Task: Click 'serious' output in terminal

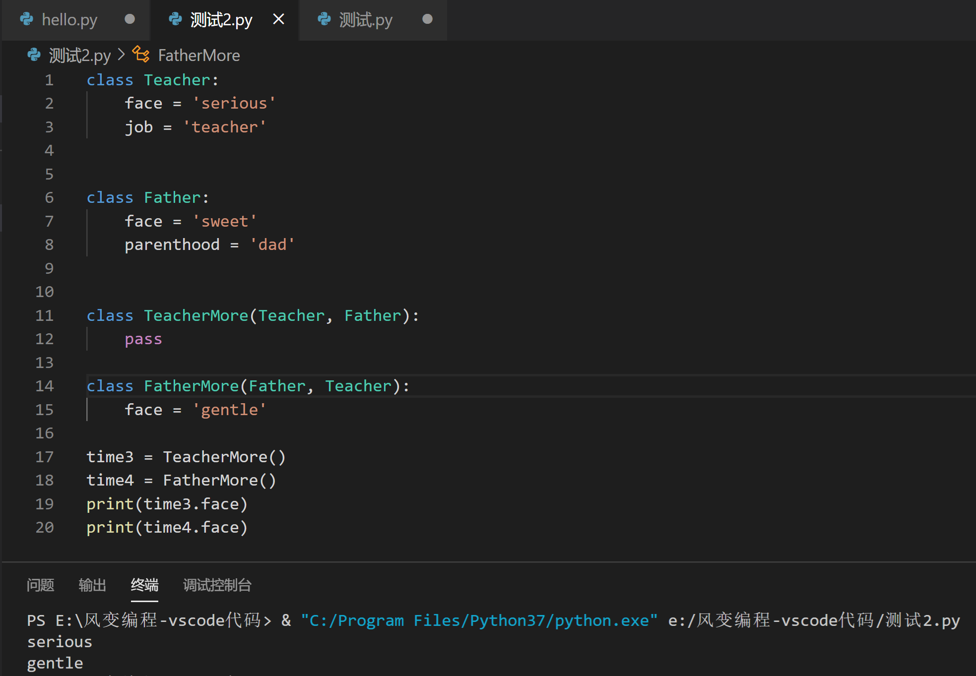Action: click(x=60, y=642)
